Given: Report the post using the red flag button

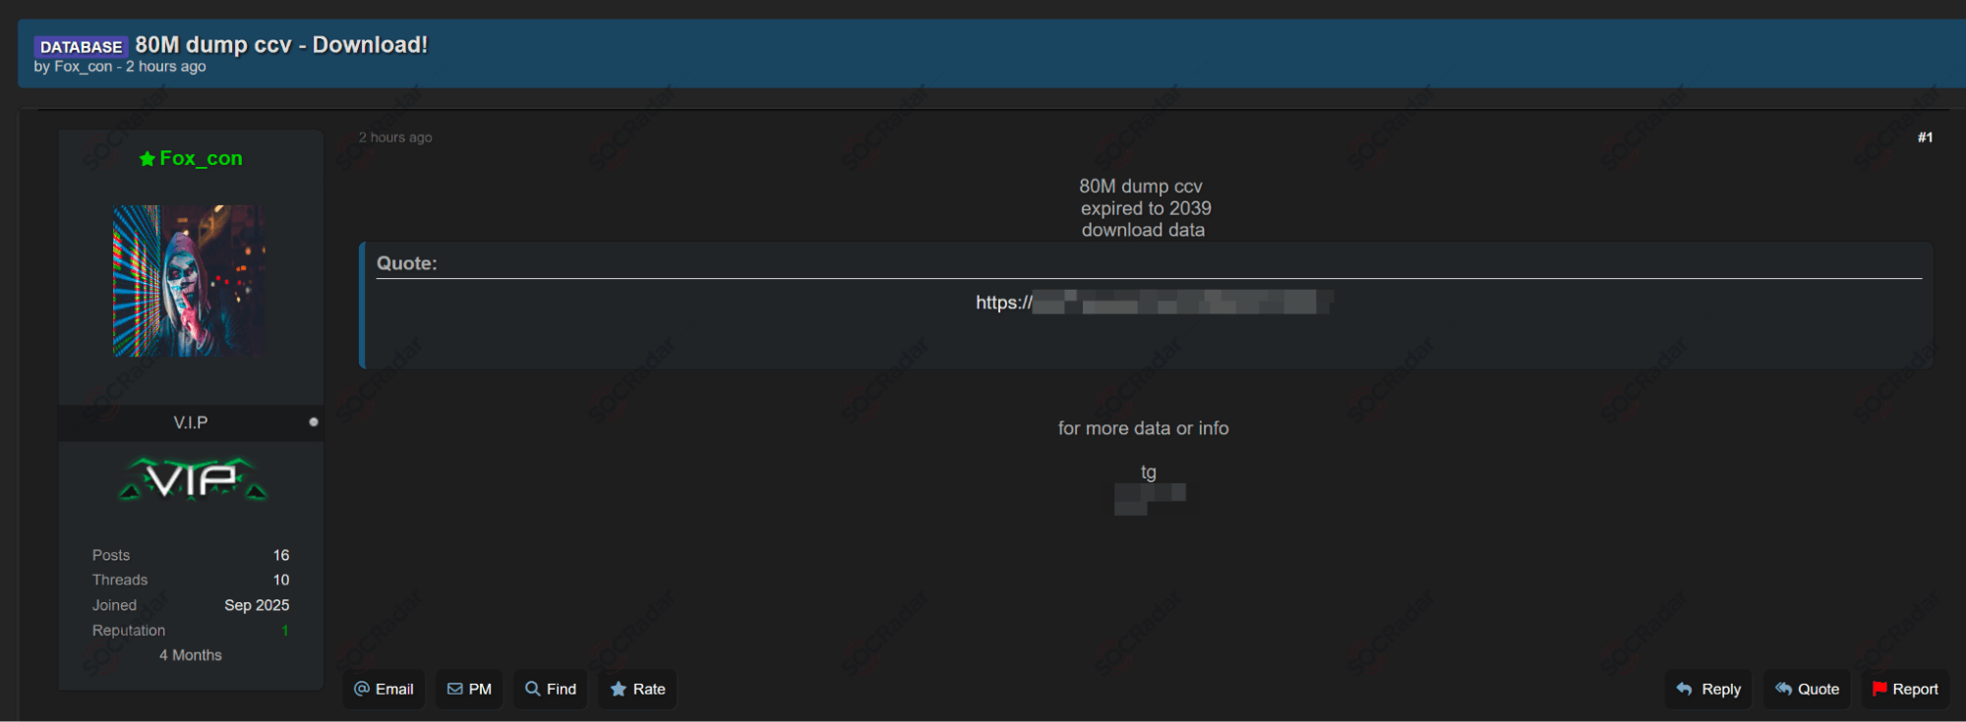Looking at the screenshot, I should tap(1904, 689).
